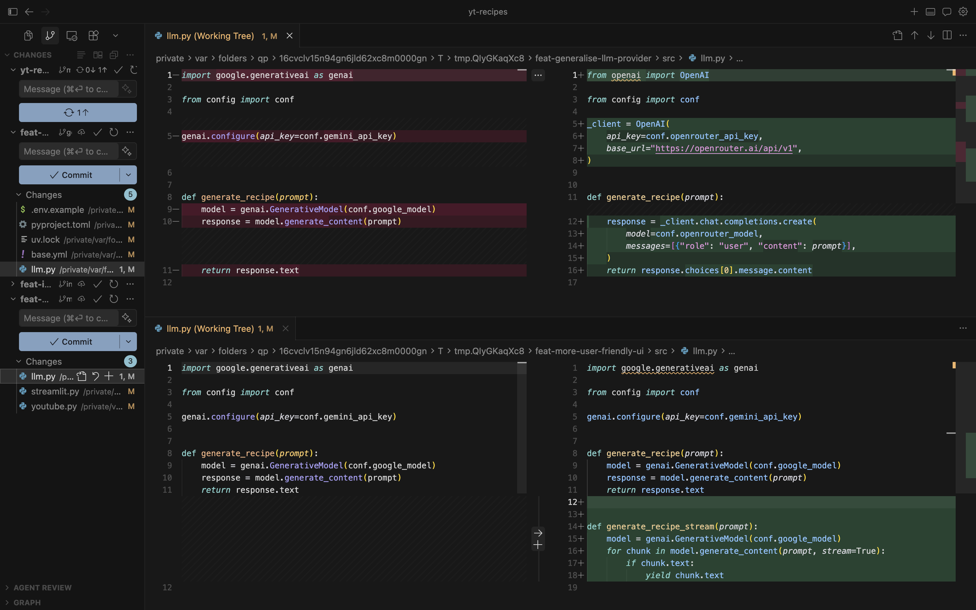Collapse all repositories icon in CHANGES header
Screen dimensions: 976x610
pyautogui.click(x=114, y=55)
